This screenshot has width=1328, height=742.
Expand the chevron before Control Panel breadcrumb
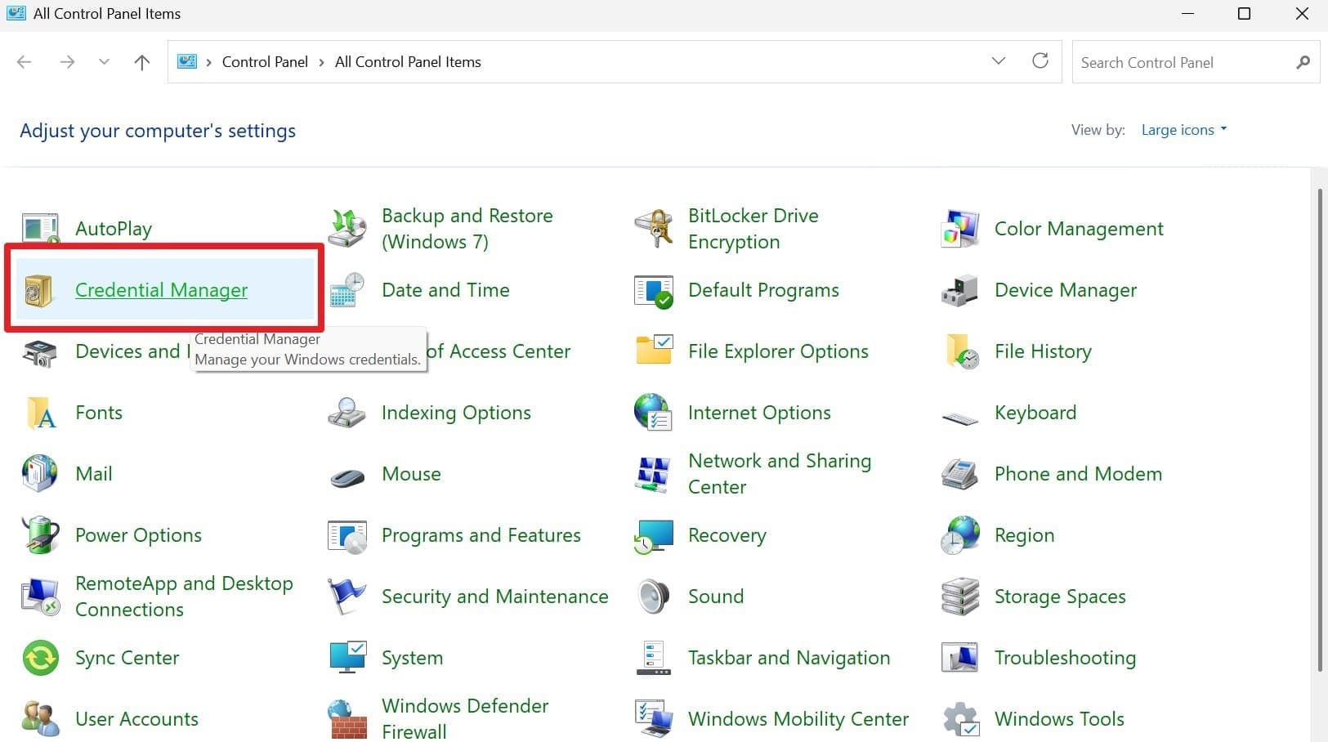(x=208, y=62)
